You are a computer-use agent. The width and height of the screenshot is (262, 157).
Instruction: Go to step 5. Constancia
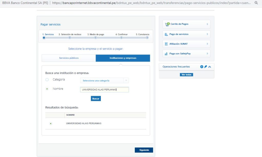143,35
